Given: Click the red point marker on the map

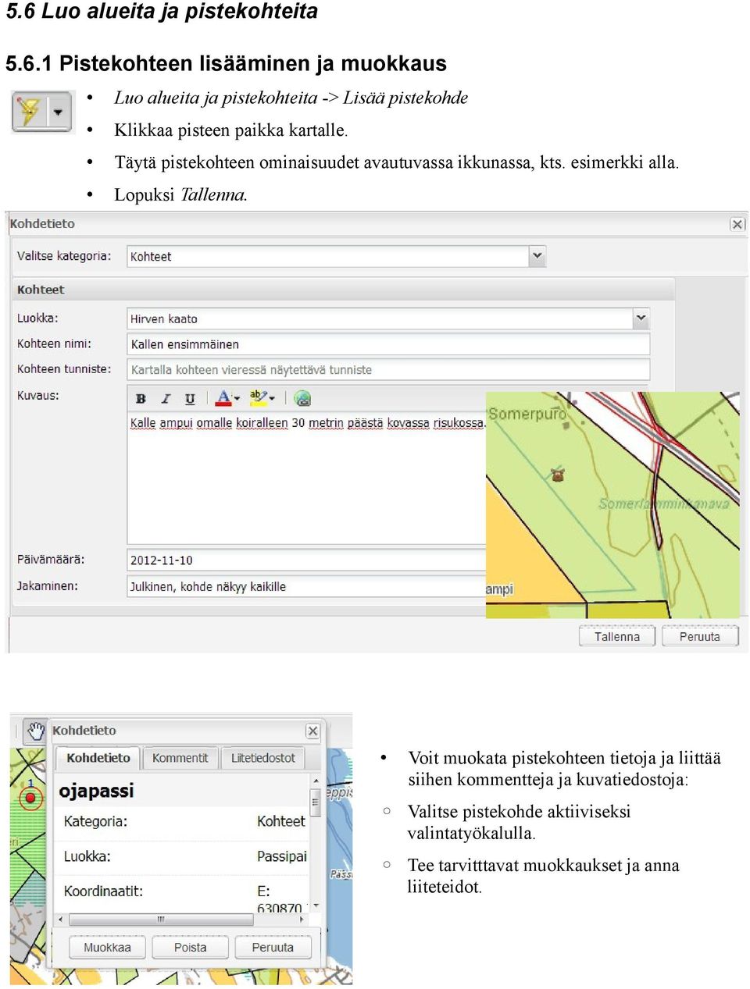Looking at the screenshot, I should [x=30, y=798].
